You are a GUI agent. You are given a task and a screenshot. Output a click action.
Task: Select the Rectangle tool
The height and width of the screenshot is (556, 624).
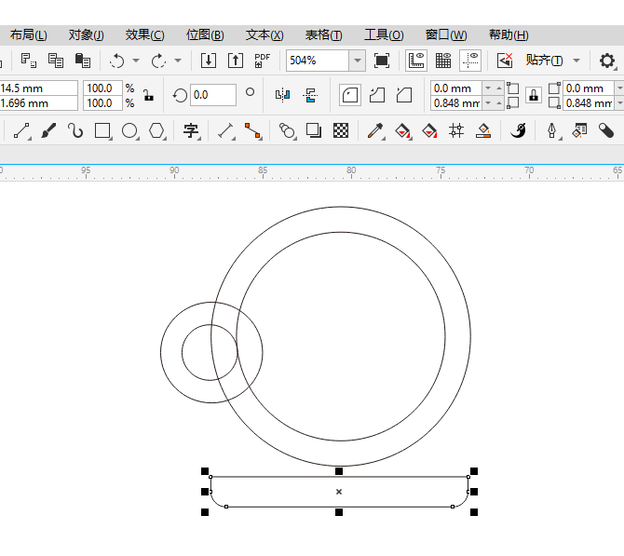pos(102,130)
